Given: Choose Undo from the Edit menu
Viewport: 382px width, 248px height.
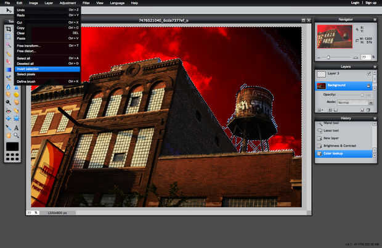Looking at the screenshot, I should click(47, 10).
